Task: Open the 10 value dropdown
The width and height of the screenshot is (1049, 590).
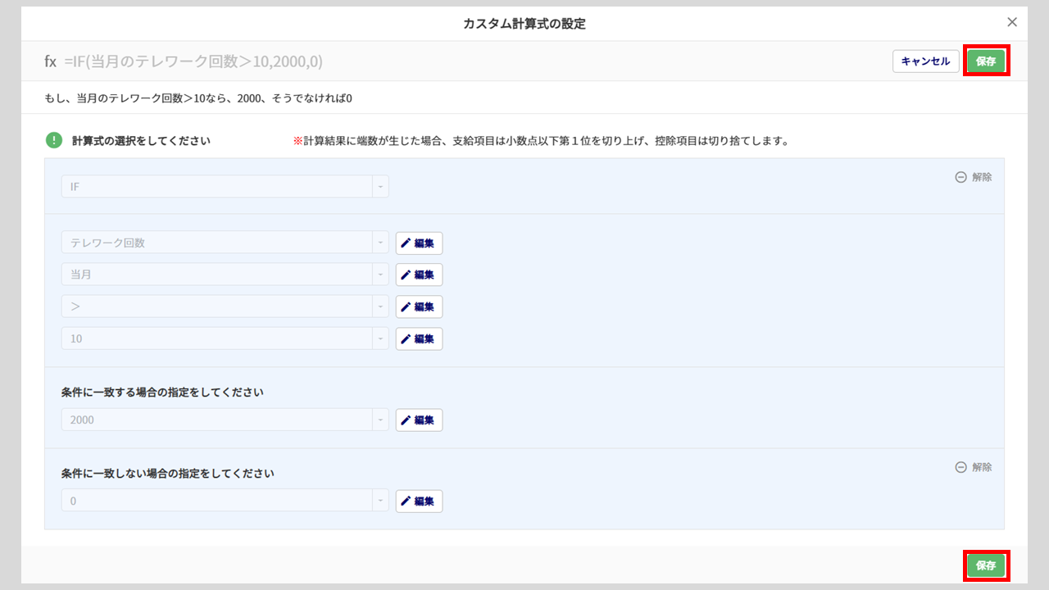Action: [x=225, y=338]
